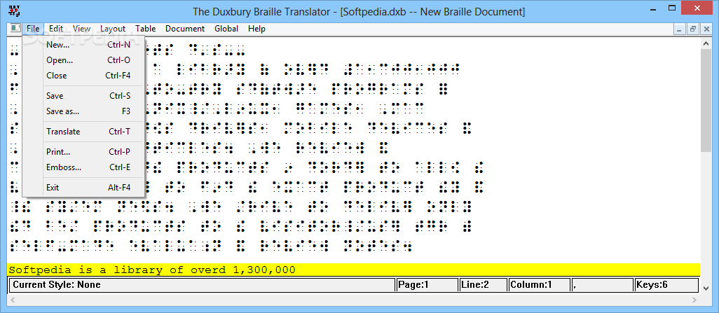Open the File menu
The width and height of the screenshot is (719, 313).
[x=33, y=29]
